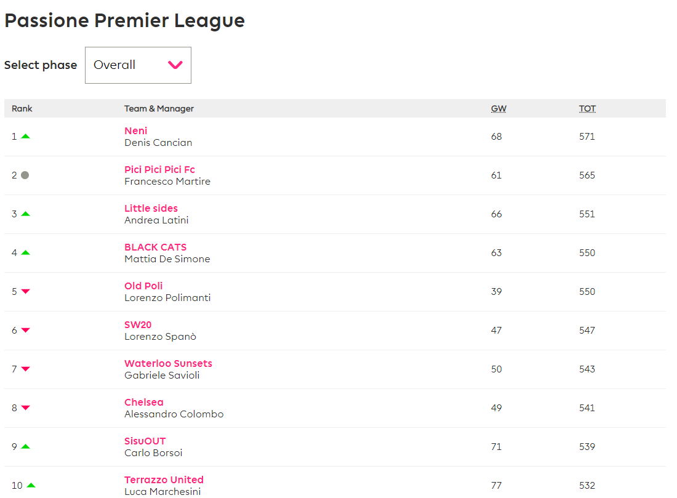The width and height of the screenshot is (677, 498).
Task: Click green up arrow beside rank 1
Action: [25, 137]
